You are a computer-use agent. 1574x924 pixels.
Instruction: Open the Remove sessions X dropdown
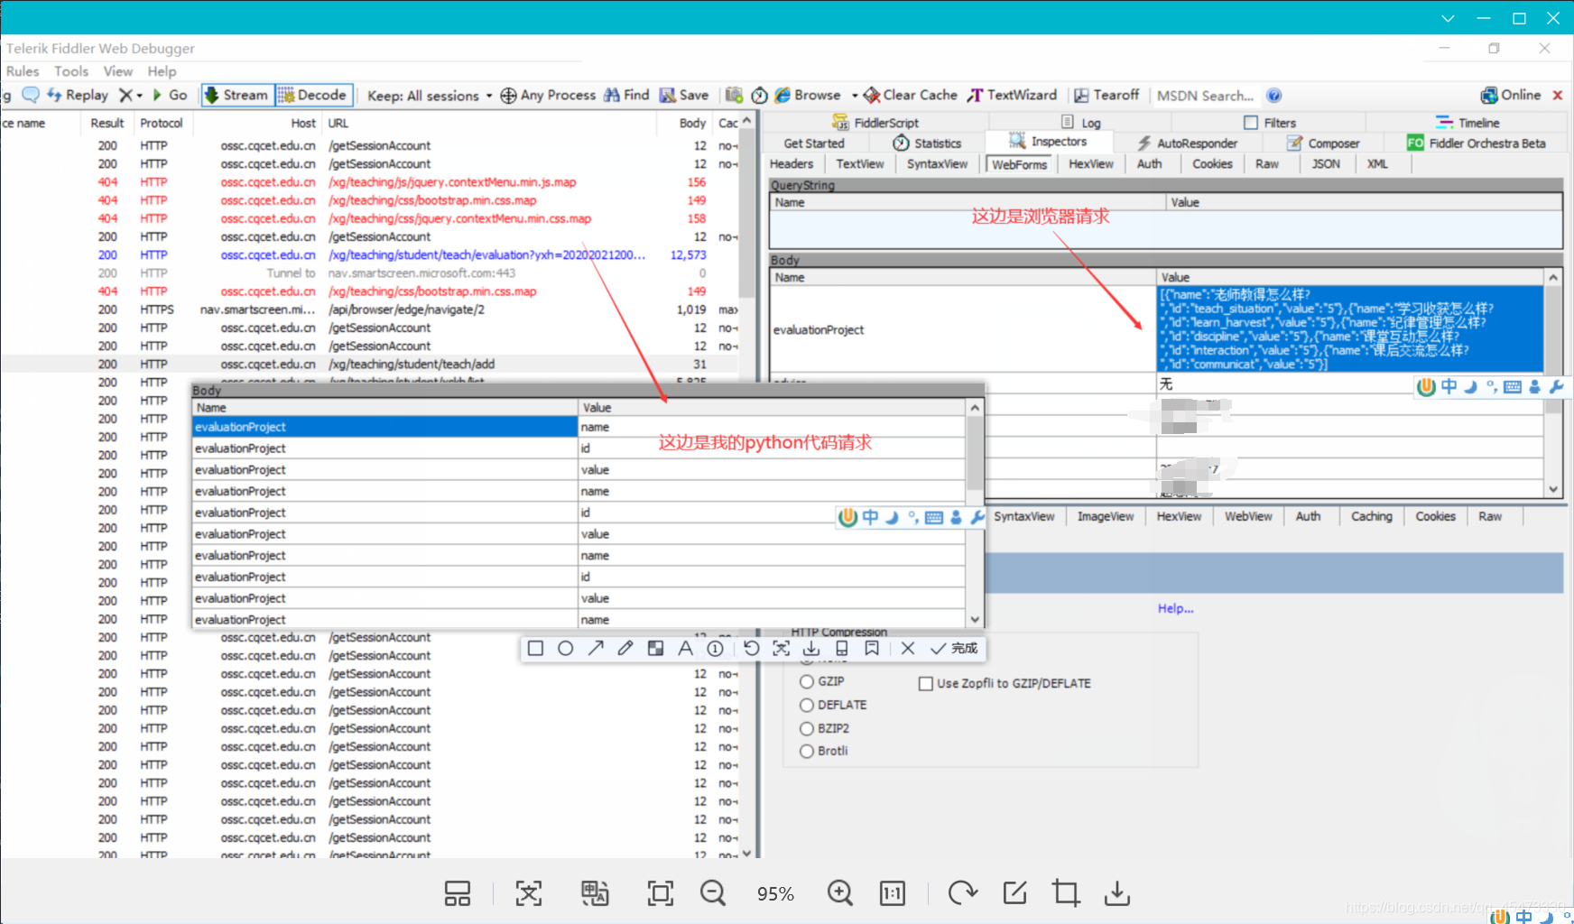[x=131, y=96]
